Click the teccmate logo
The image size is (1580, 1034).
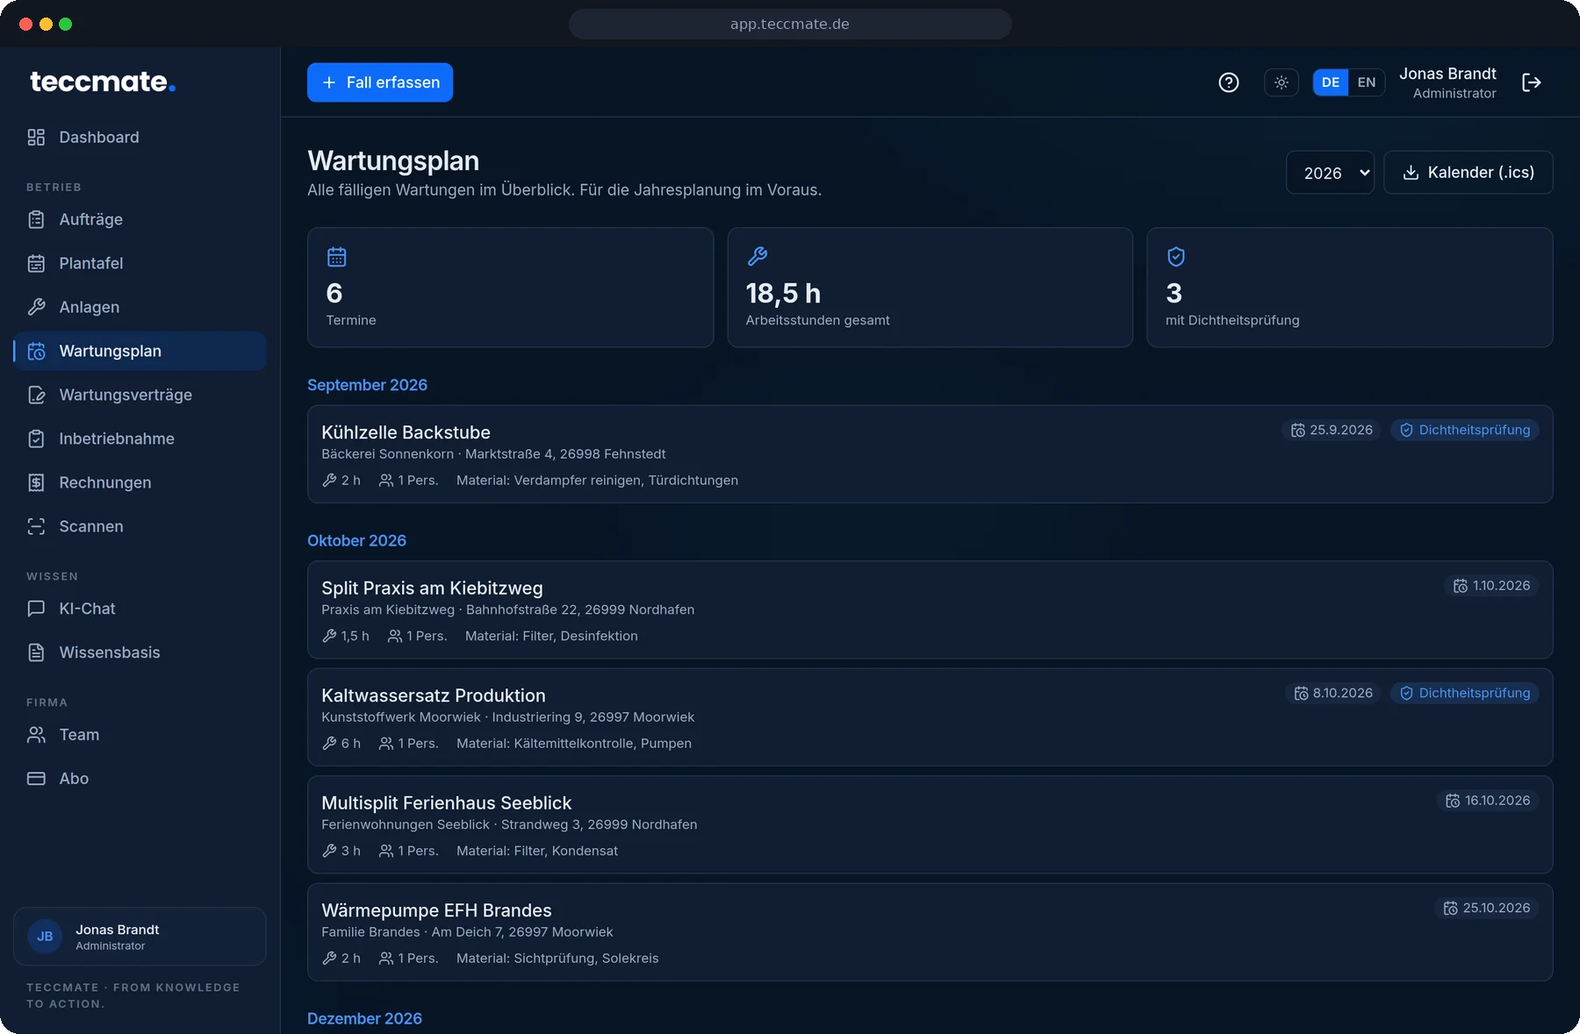point(103,82)
